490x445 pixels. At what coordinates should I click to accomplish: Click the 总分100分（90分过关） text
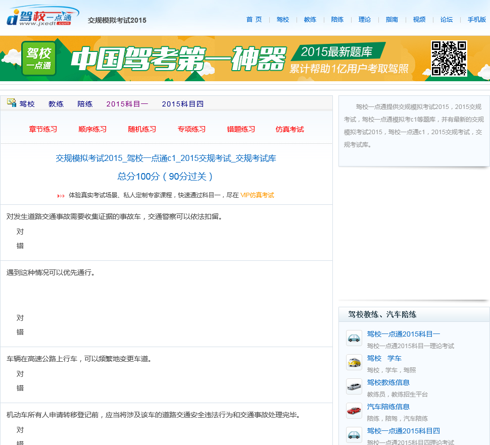pyautogui.click(x=165, y=177)
